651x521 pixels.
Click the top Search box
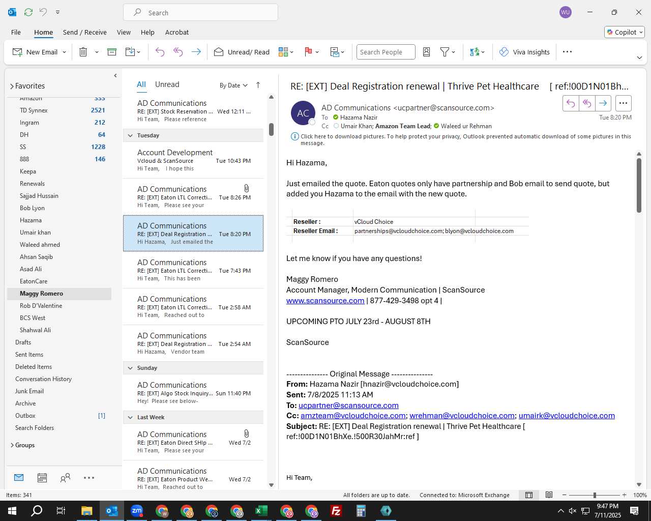200,13
